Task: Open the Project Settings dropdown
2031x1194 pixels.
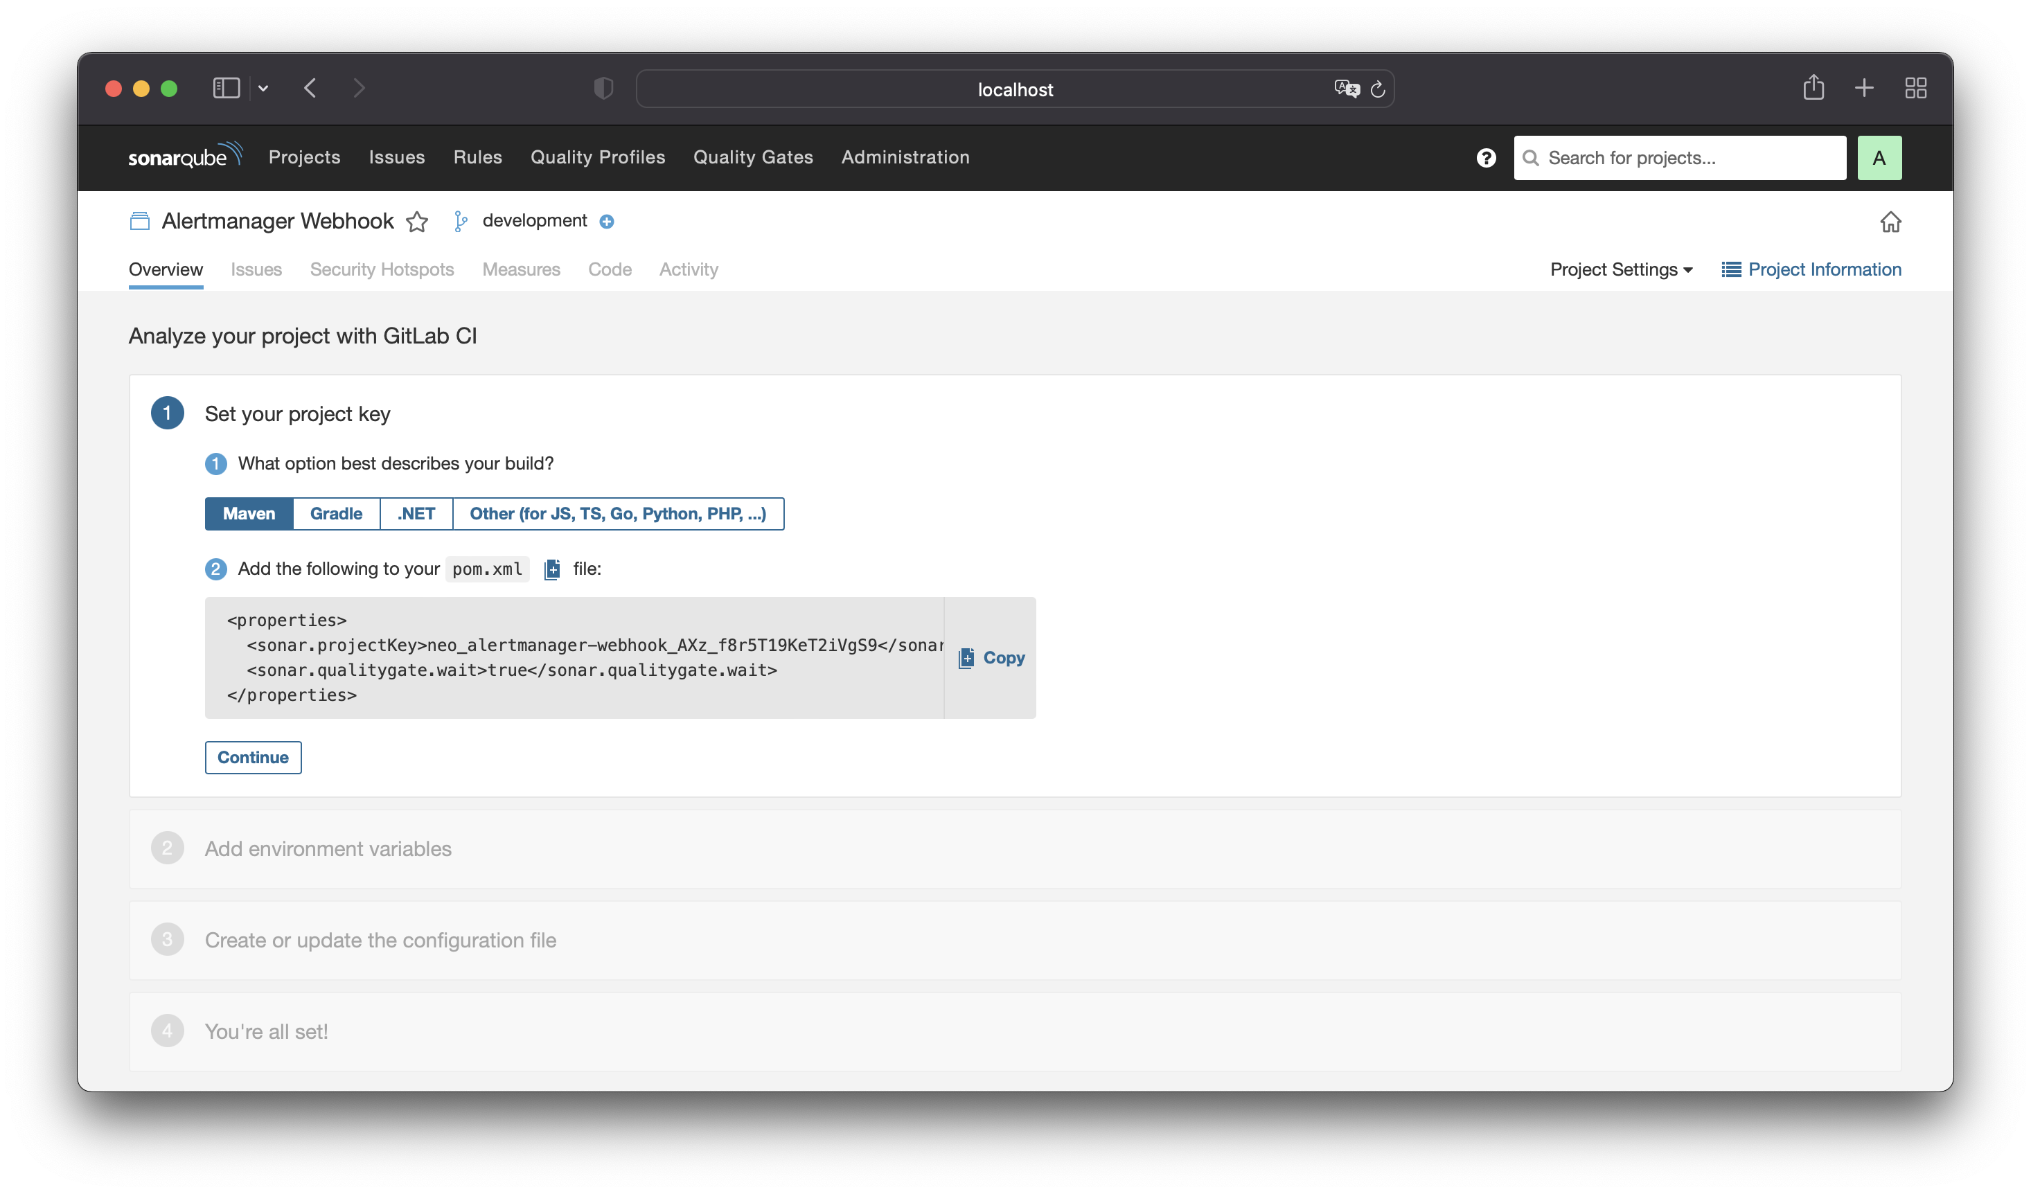Action: [1621, 269]
